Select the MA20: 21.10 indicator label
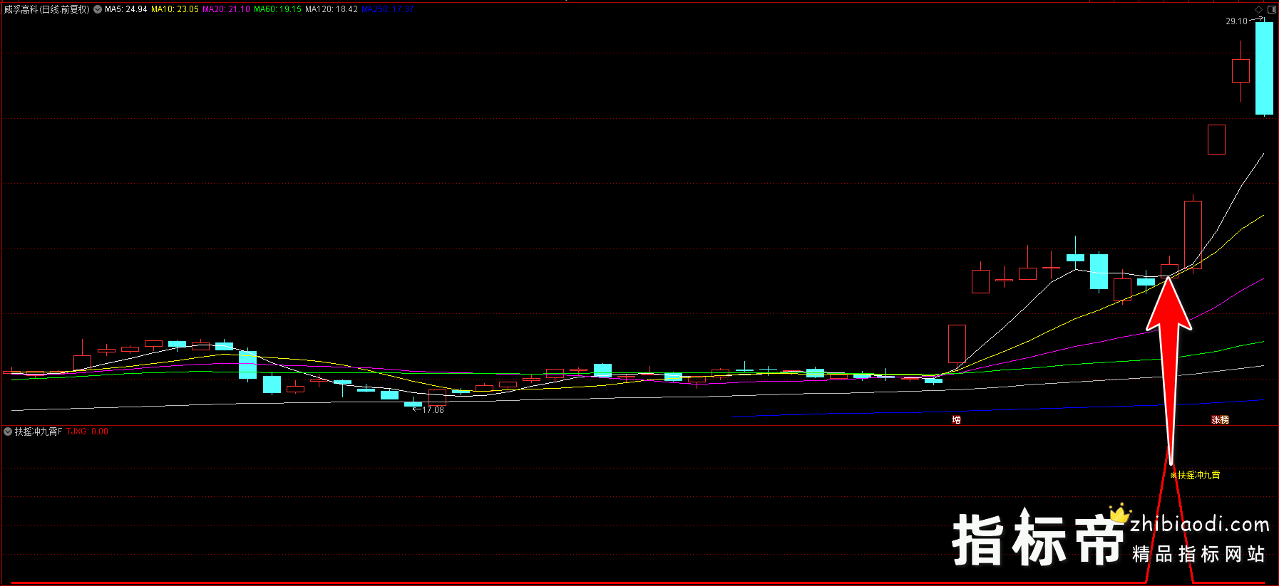 [x=226, y=9]
